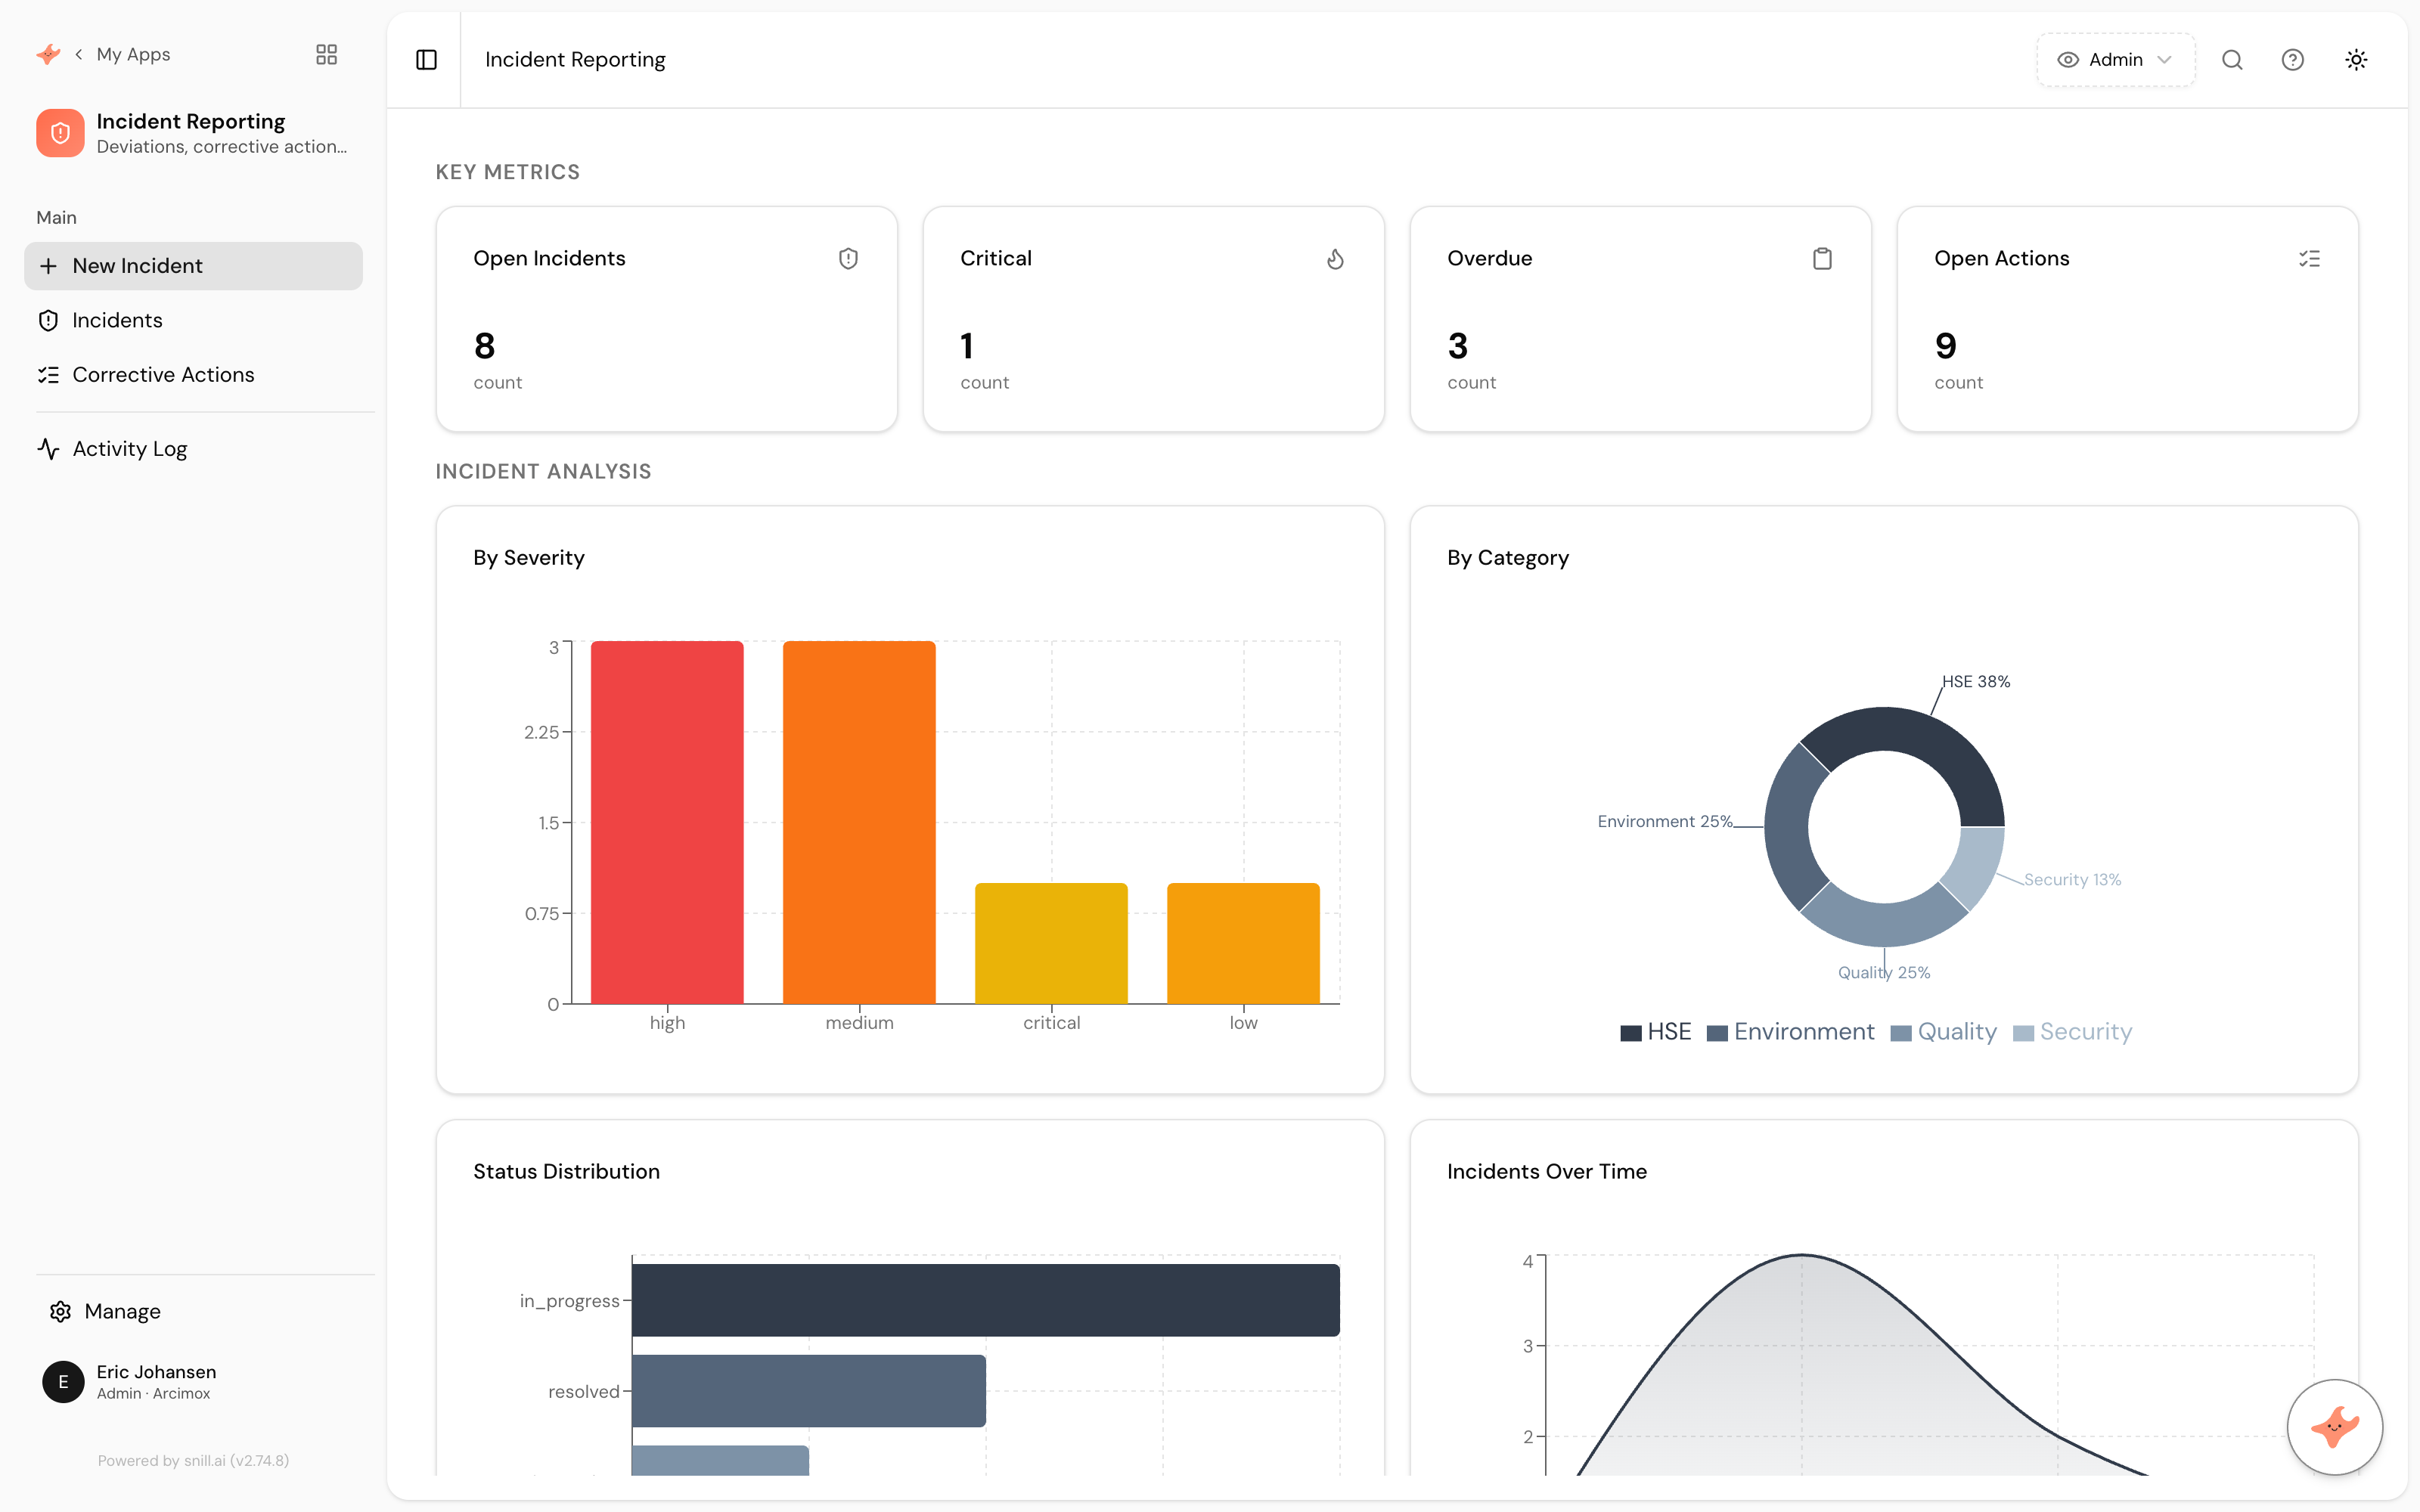Click the 'Security 13%' chart label
Screen dimensions: 2420x1512
click(2072, 879)
